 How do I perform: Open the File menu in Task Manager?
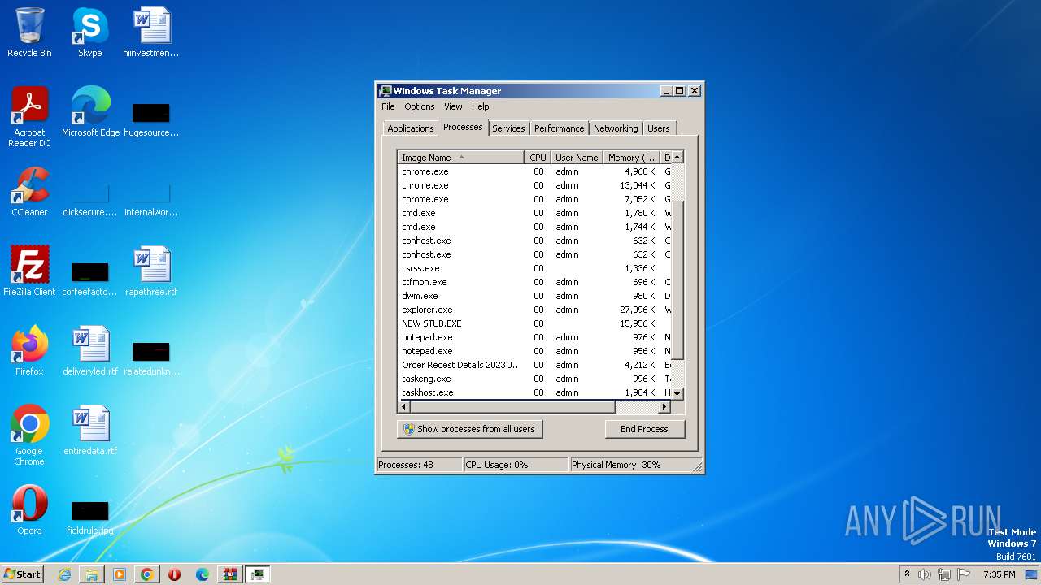pos(388,106)
